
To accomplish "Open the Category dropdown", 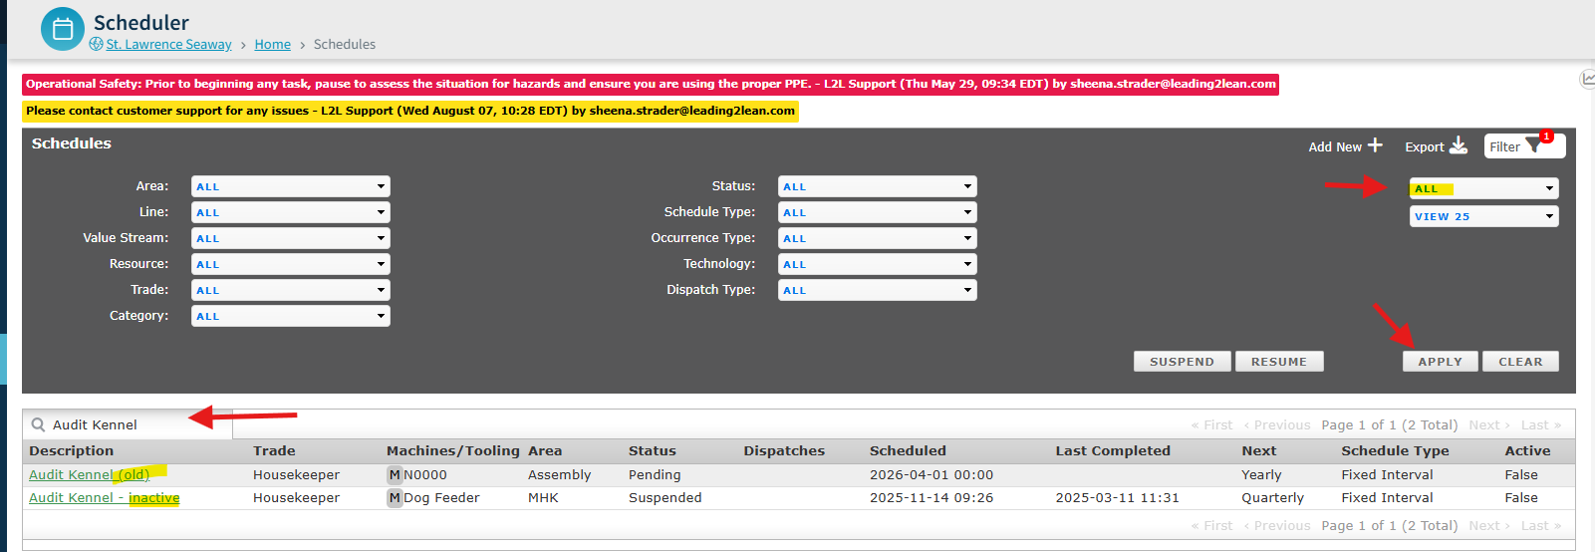I will tap(290, 316).
